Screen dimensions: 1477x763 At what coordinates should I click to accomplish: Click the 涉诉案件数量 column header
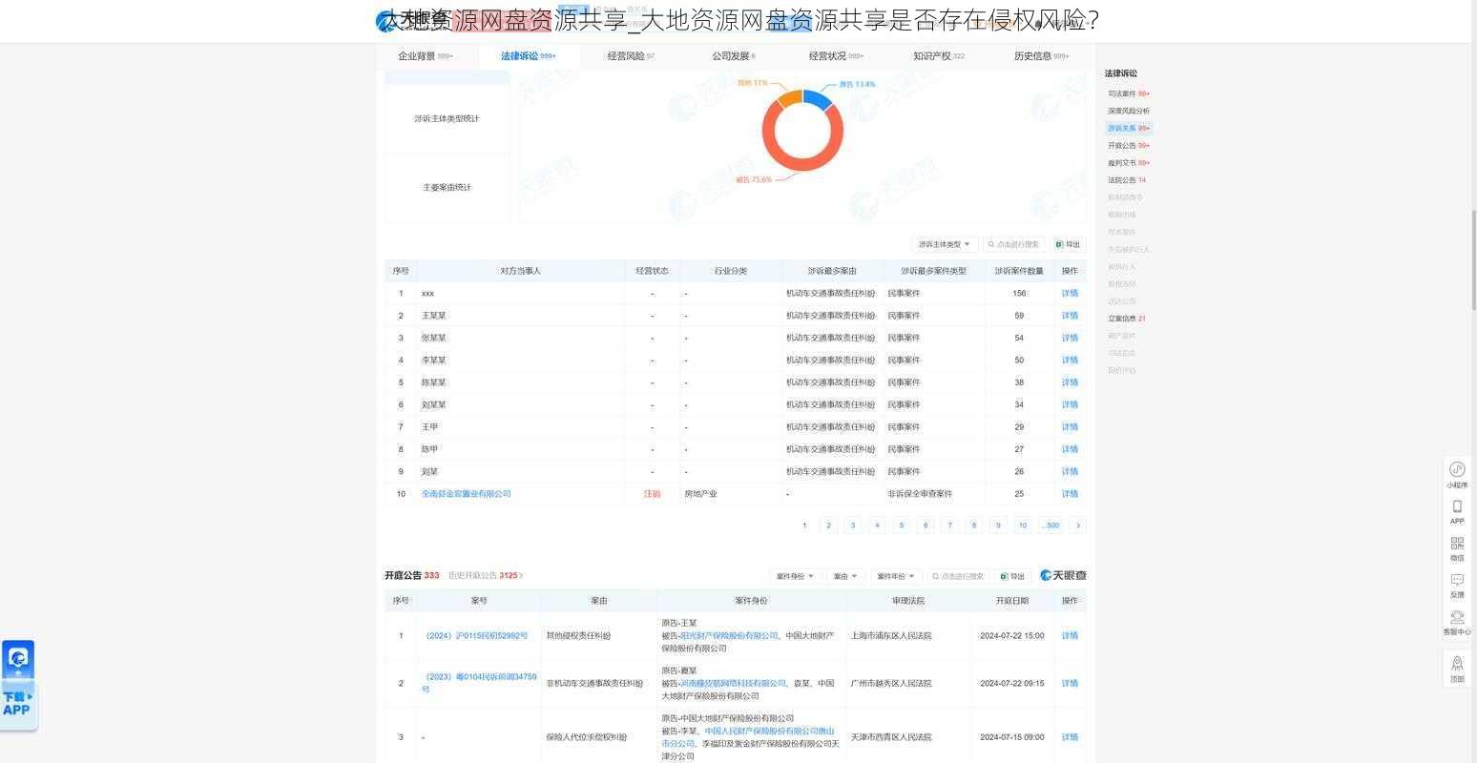tap(1019, 271)
